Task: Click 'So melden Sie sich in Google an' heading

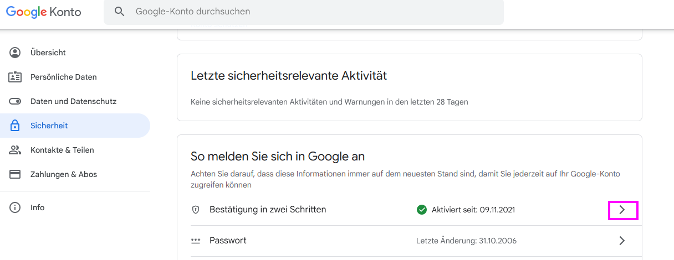Action: tap(278, 157)
